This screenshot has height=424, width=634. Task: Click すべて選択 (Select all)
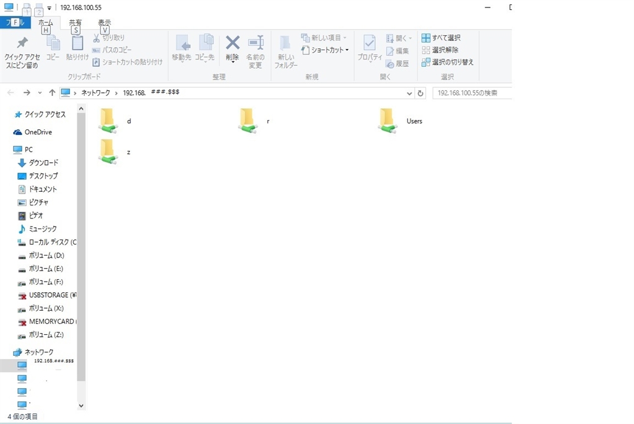tap(441, 38)
